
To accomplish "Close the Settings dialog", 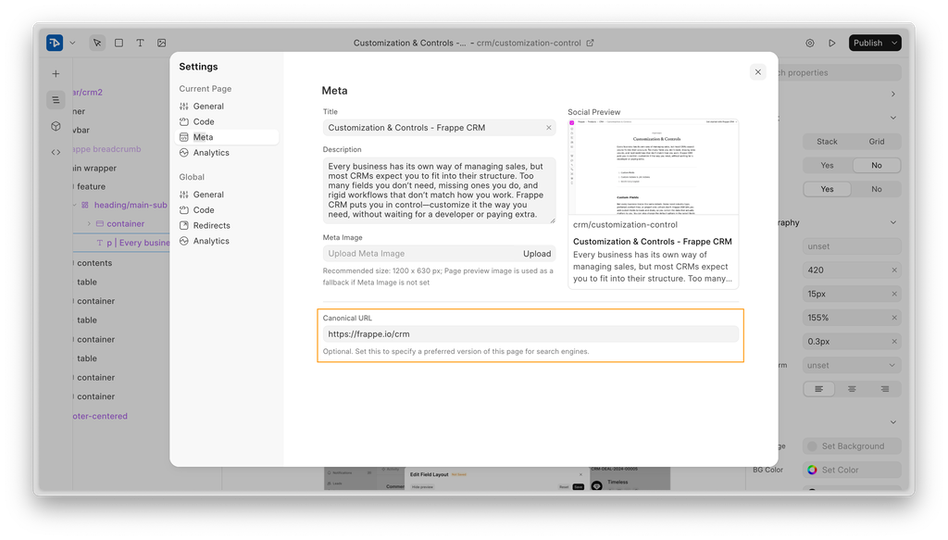I will pos(757,72).
